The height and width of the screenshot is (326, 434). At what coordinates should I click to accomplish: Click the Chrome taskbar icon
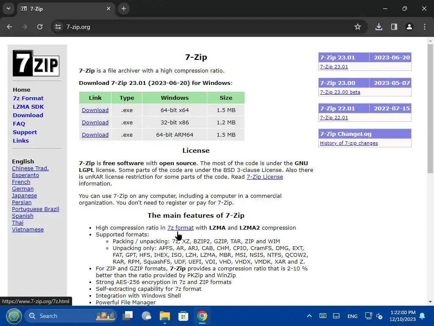pos(202,316)
